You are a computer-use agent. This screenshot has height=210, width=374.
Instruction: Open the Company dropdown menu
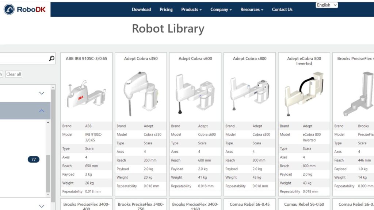tap(221, 9)
